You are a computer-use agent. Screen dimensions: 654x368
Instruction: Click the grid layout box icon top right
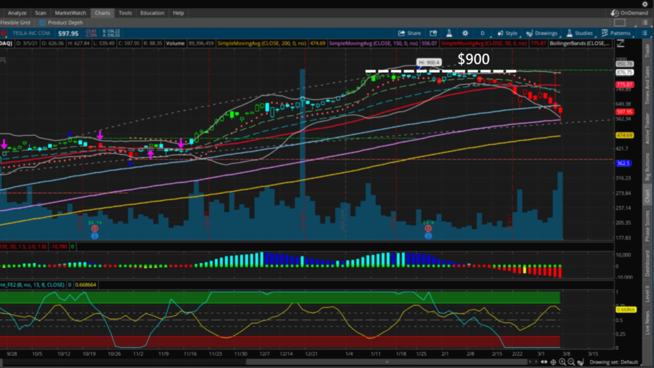click(620, 22)
